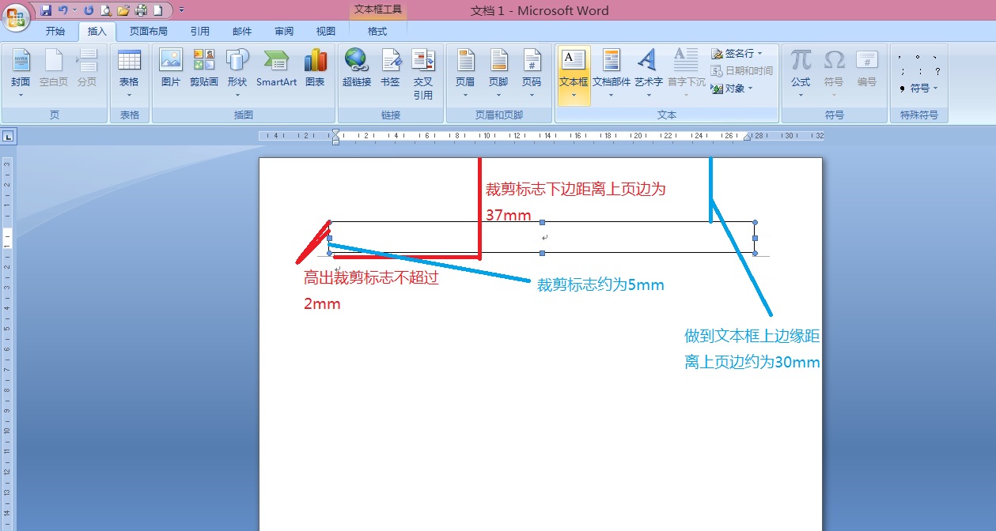Click the 页码 (Page Number) button
The image size is (996, 531).
(x=532, y=71)
